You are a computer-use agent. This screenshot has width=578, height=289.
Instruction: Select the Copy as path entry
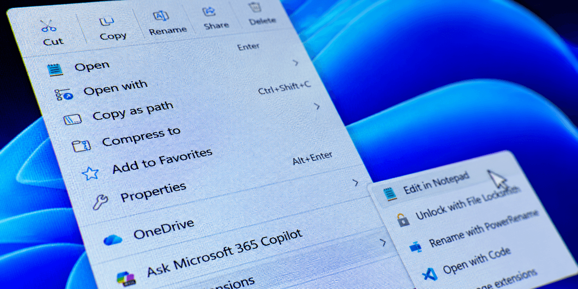[132, 111]
